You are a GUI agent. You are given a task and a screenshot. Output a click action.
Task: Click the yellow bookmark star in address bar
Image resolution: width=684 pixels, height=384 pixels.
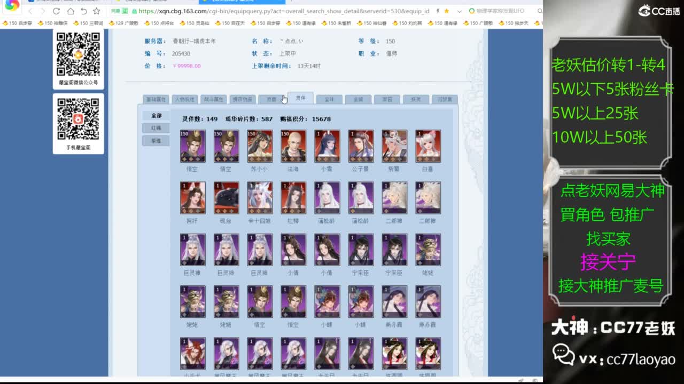pyautogui.click(x=447, y=11)
